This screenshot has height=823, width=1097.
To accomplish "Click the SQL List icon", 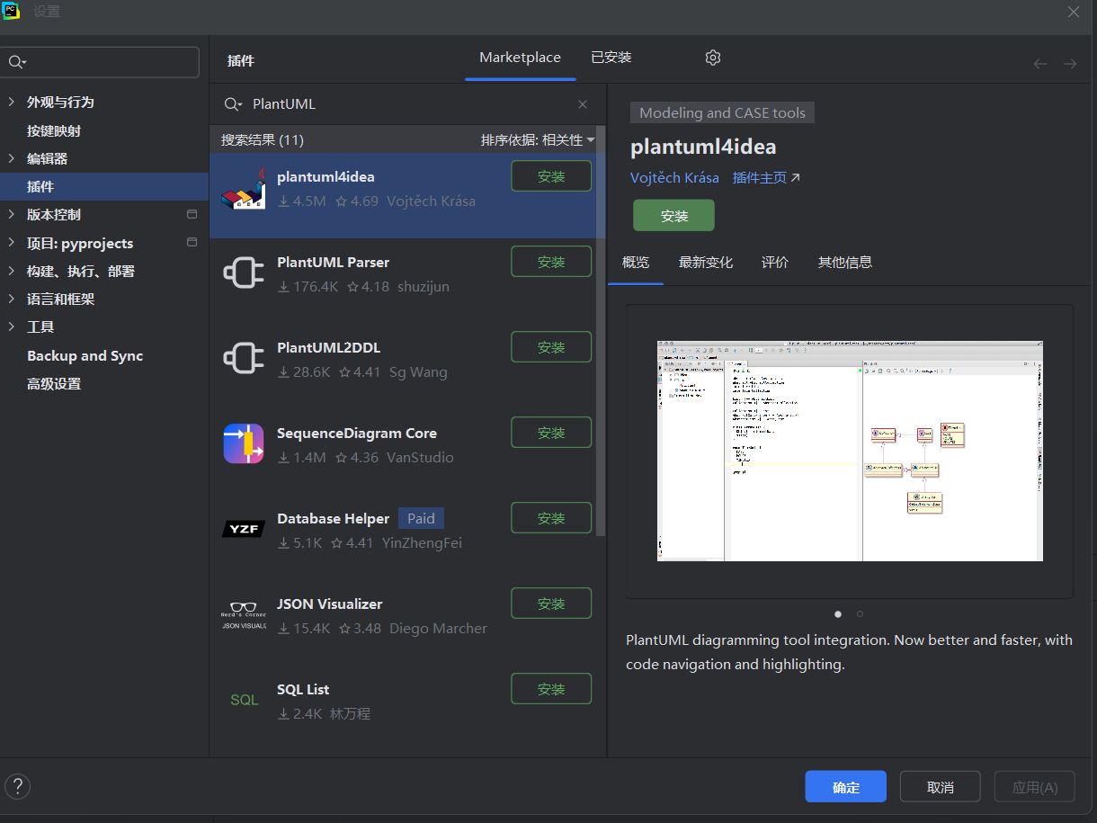I will pyautogui.click(x=244, y=700).
